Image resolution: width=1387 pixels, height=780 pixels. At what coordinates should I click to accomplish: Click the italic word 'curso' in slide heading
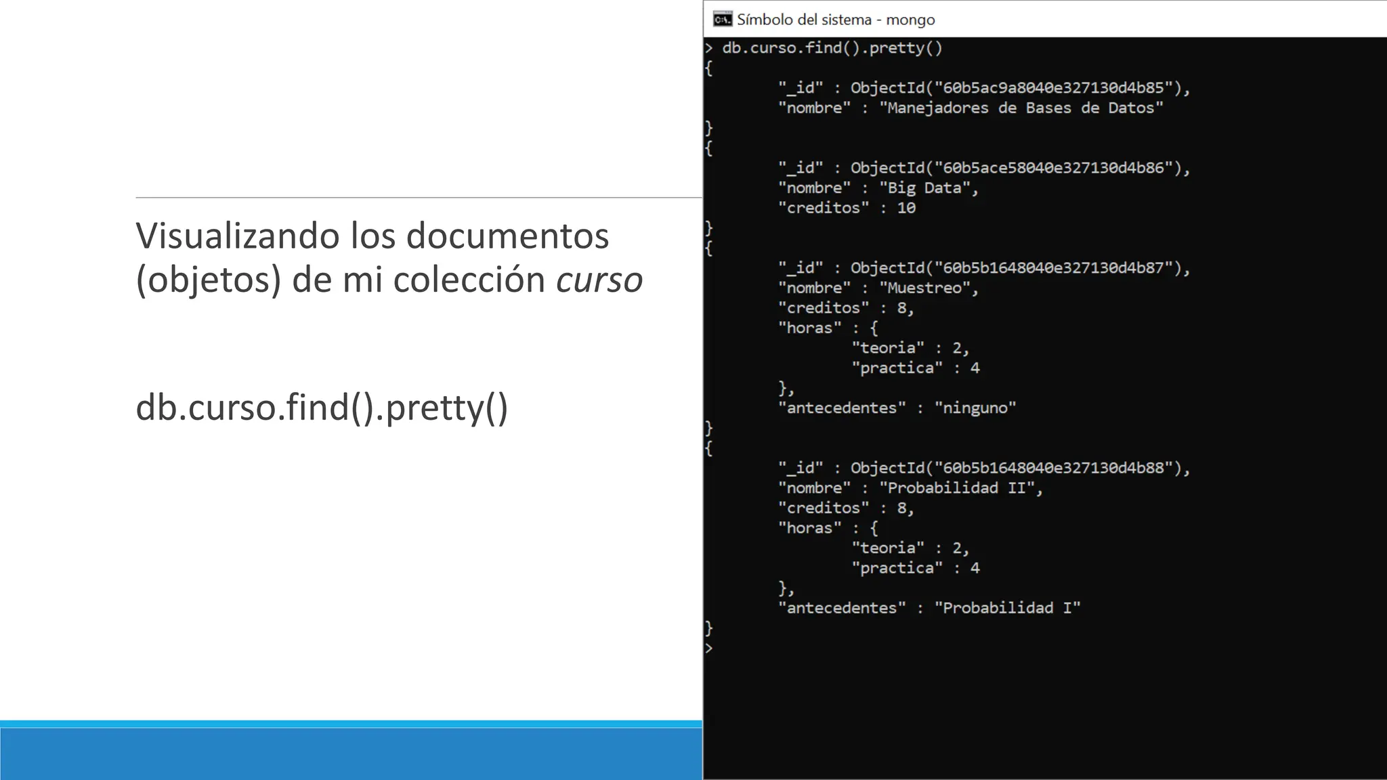click(599, 280)
